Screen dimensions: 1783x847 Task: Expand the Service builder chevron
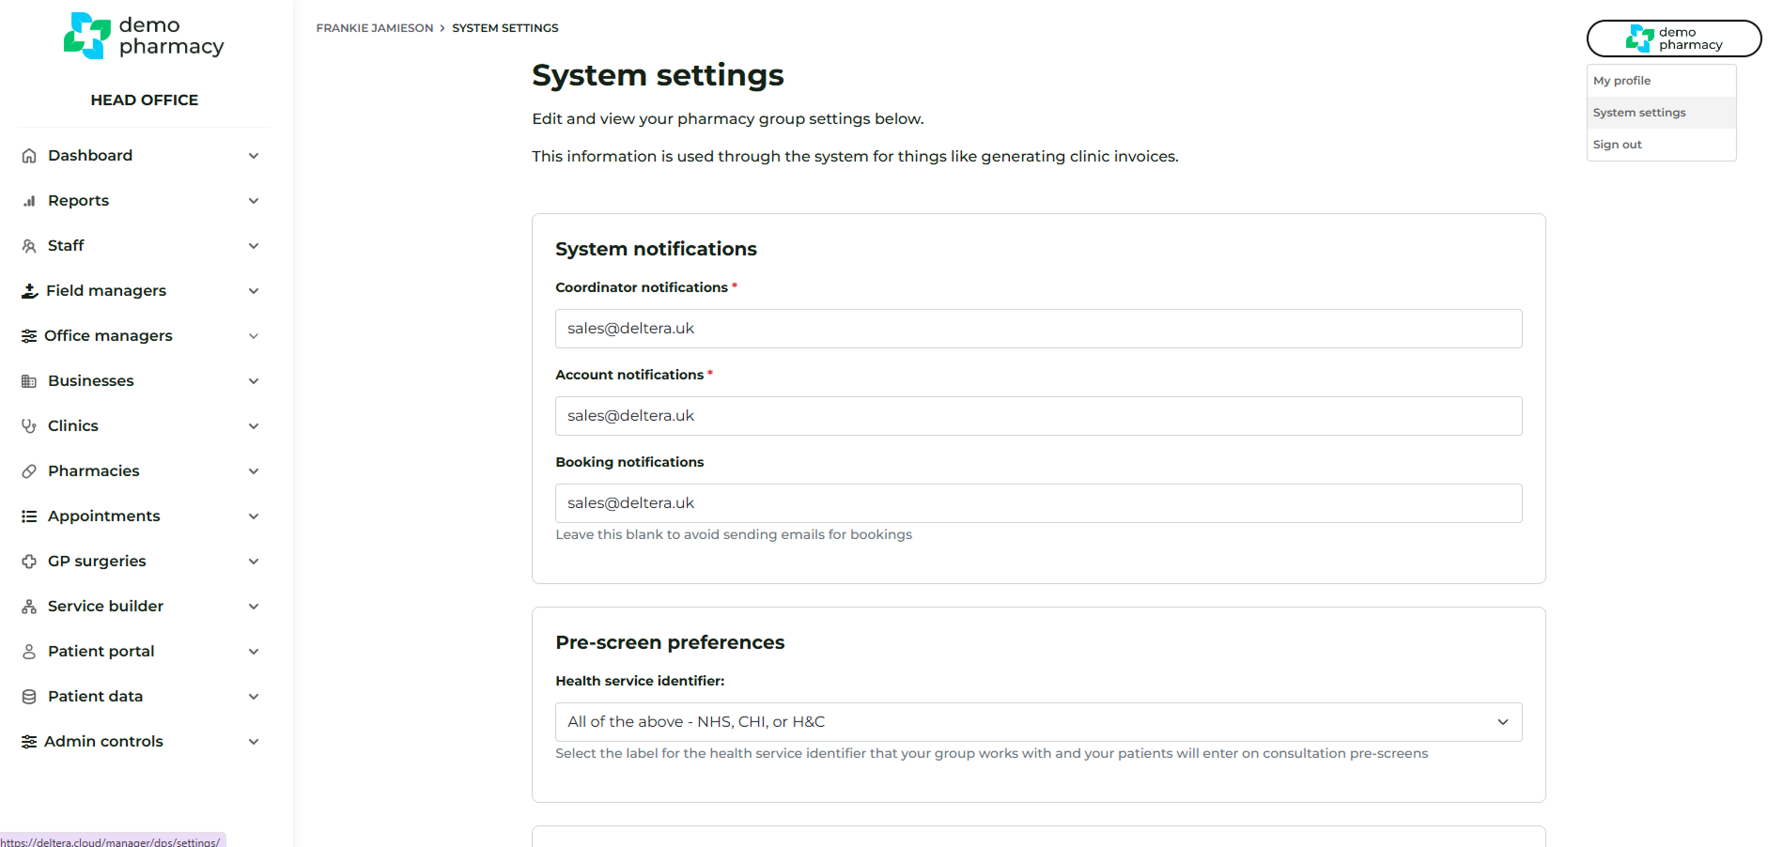point(254,607)
